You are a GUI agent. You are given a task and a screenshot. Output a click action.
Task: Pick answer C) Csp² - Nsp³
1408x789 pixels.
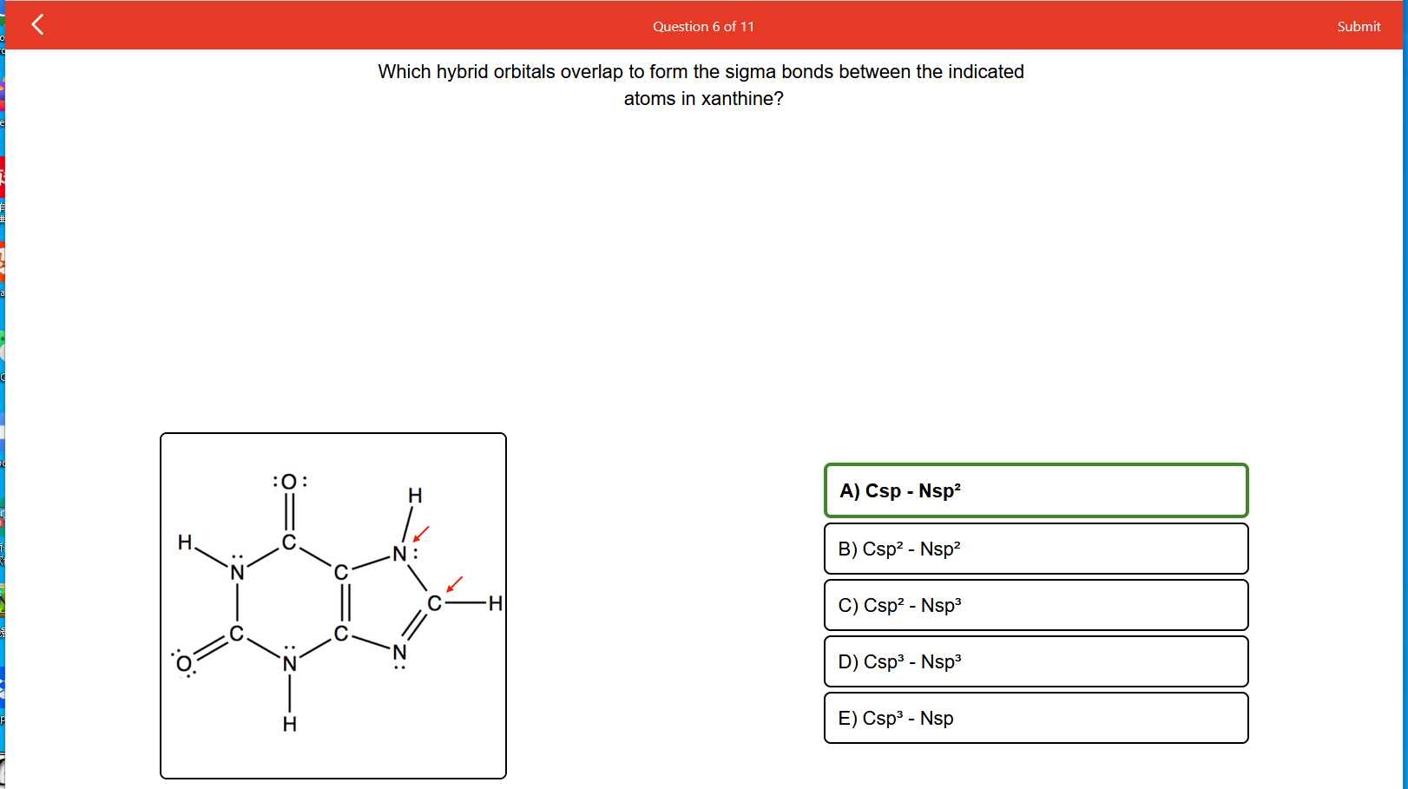pyautogui.click(x=1036, y=605)
